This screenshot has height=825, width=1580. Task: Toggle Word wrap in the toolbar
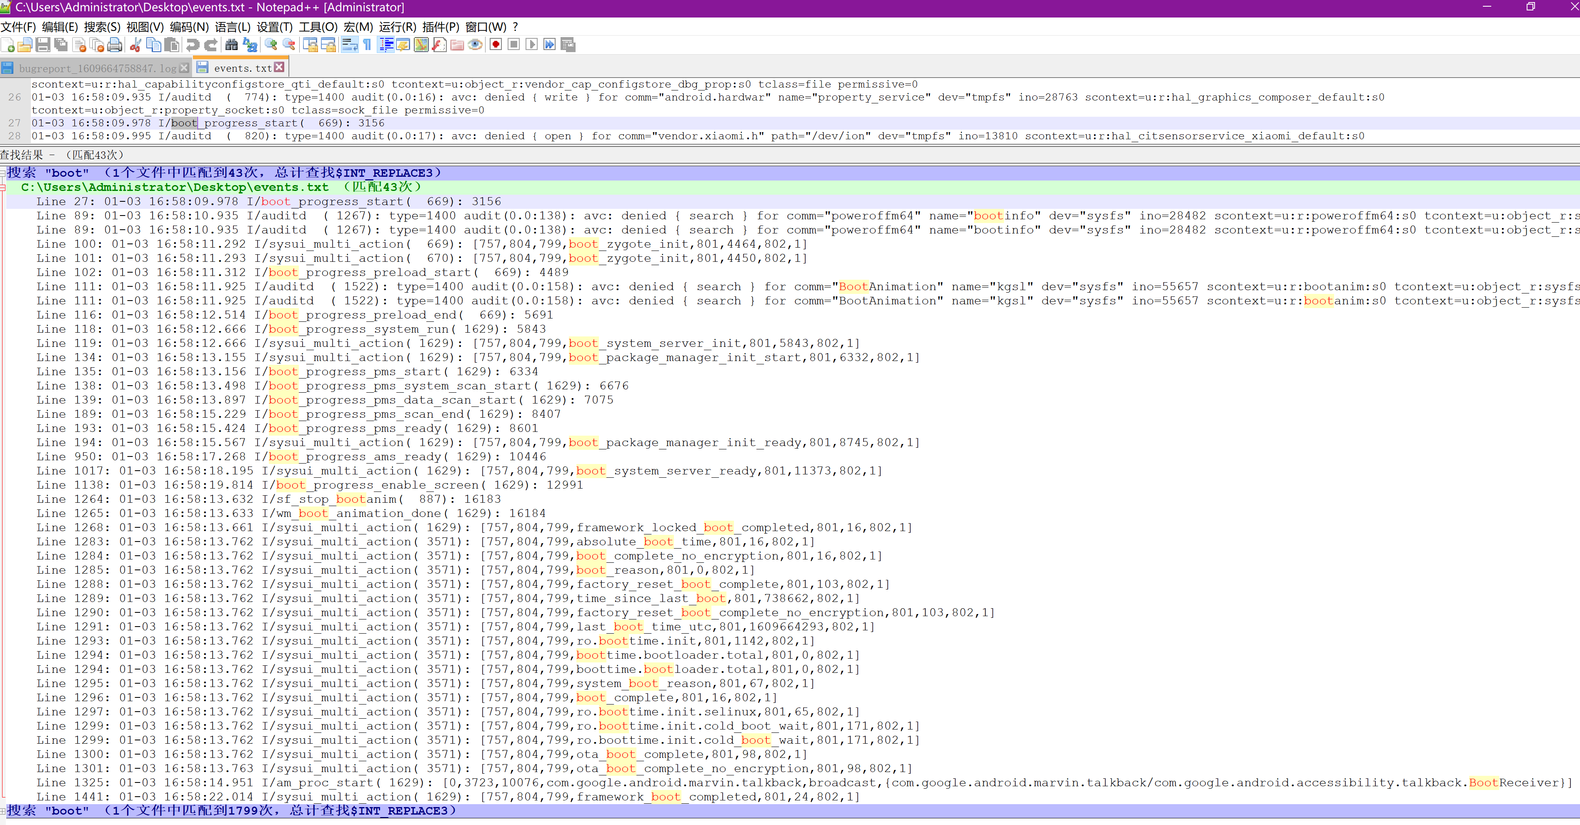click(x=349, y=45)
